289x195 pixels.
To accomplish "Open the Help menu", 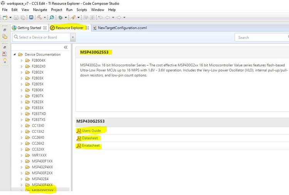I will click(112, 10).
